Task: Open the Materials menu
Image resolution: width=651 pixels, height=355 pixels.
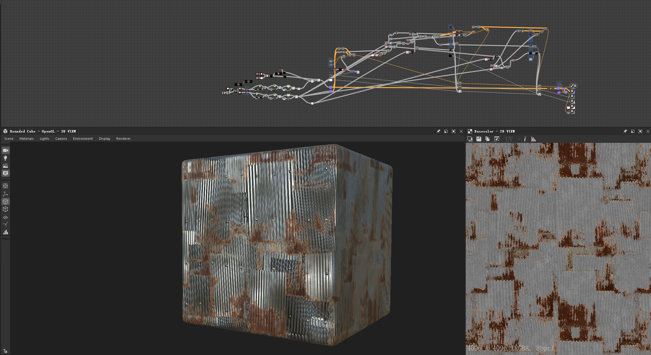Action: pos(26,139)
